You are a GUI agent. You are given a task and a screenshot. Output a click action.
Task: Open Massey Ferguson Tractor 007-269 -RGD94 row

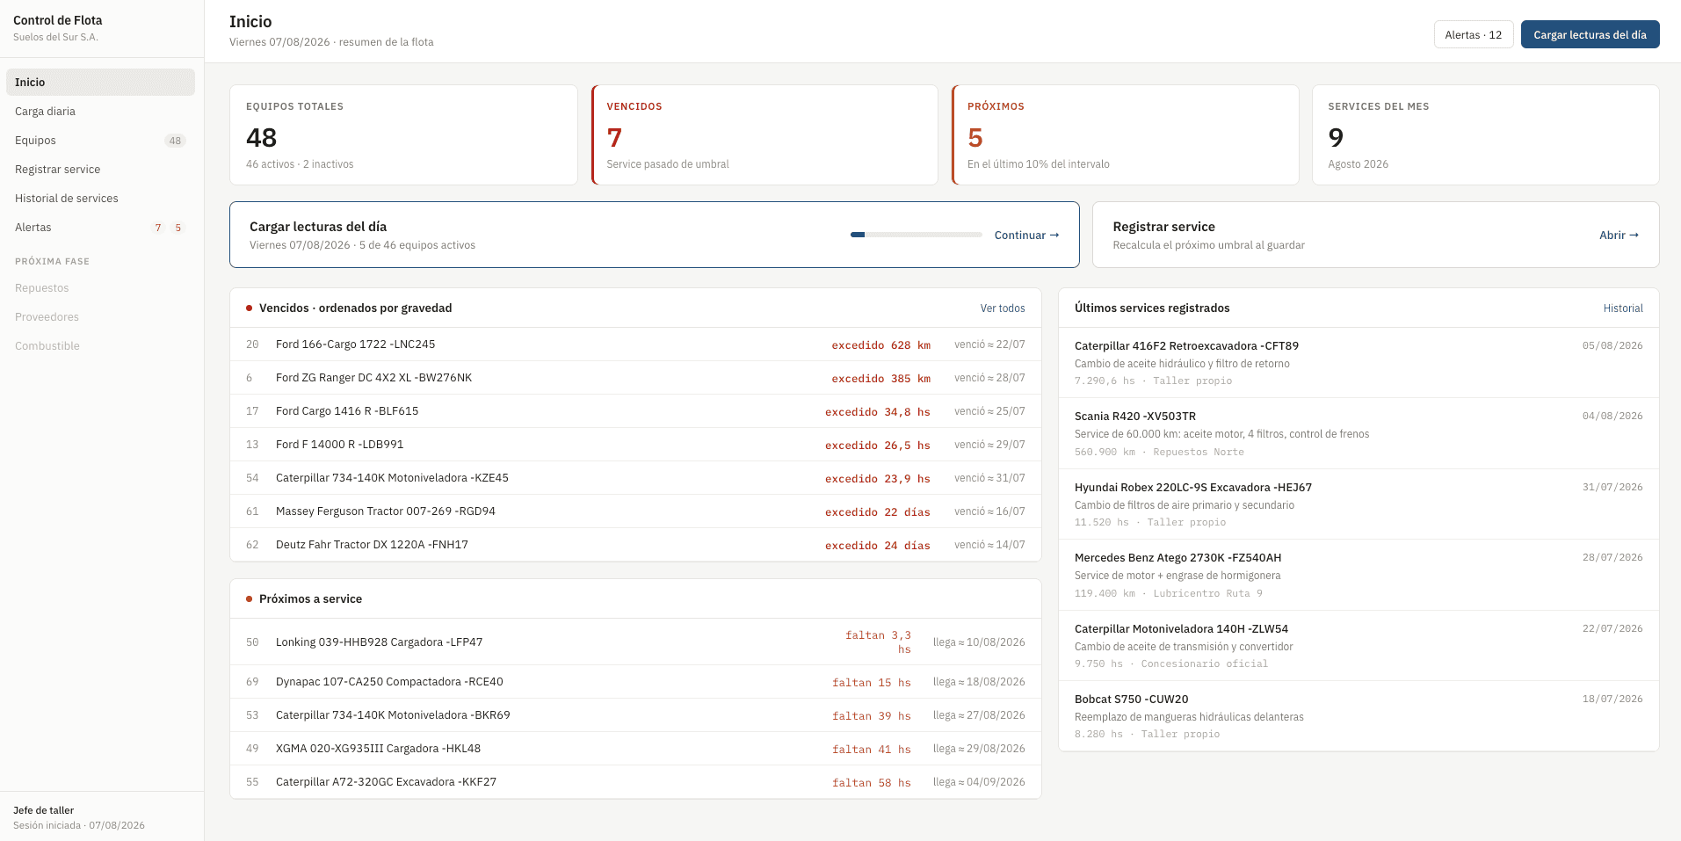[x=635, y=511]
